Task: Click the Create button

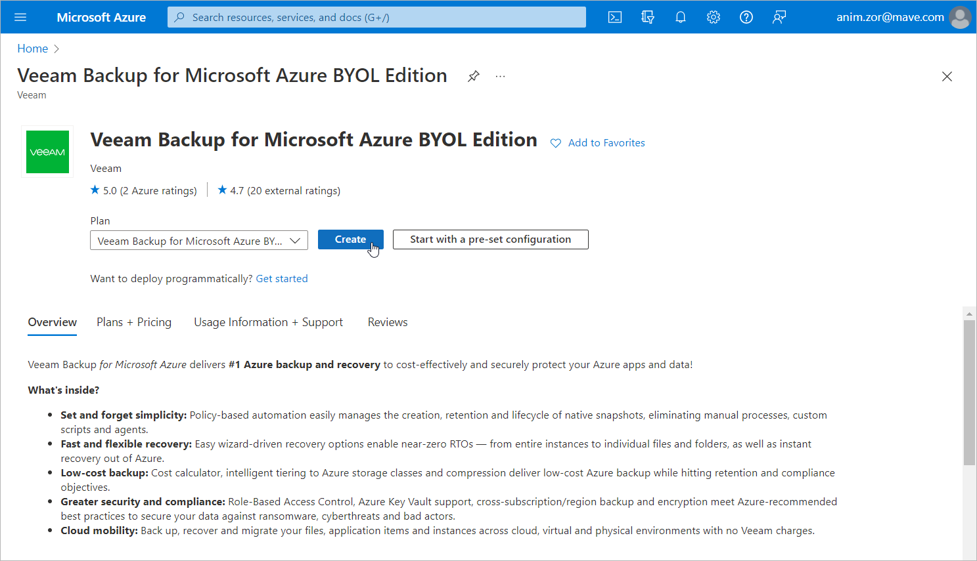Action: click(350, 239)
